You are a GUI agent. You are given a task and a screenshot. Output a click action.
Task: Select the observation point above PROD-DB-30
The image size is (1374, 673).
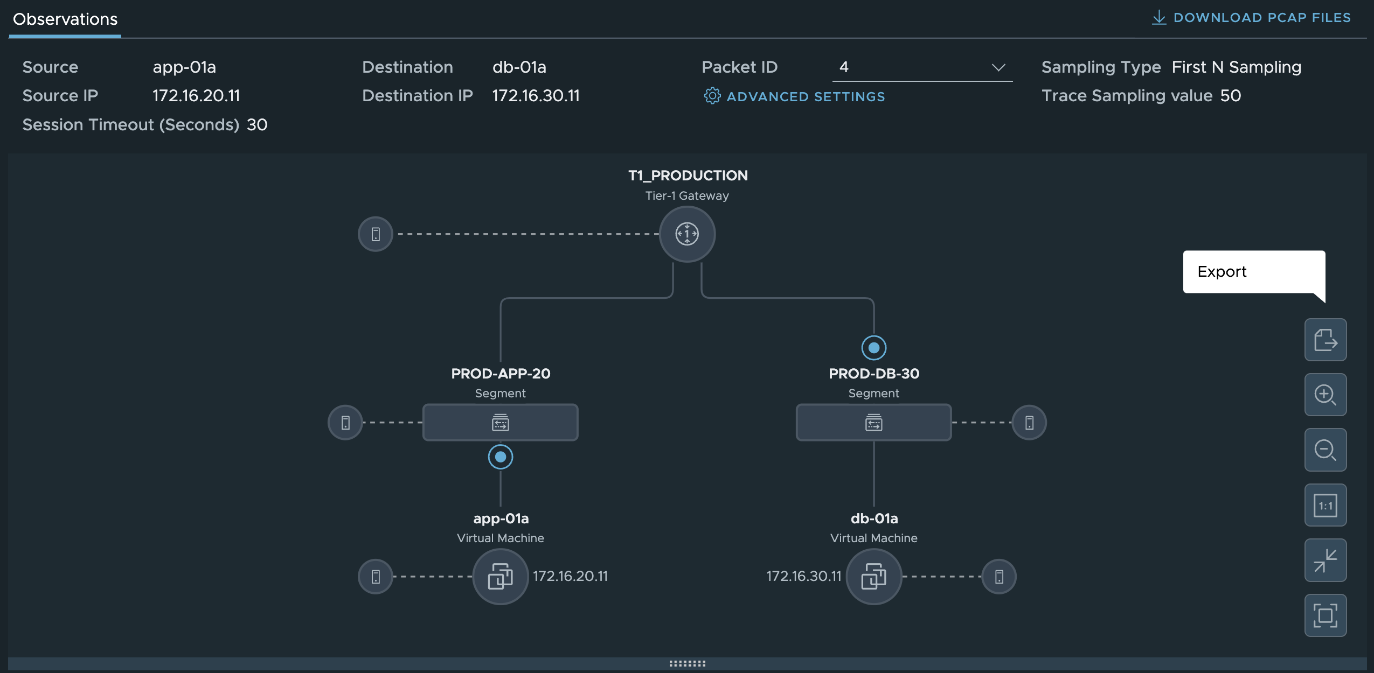tap(873, 348)
